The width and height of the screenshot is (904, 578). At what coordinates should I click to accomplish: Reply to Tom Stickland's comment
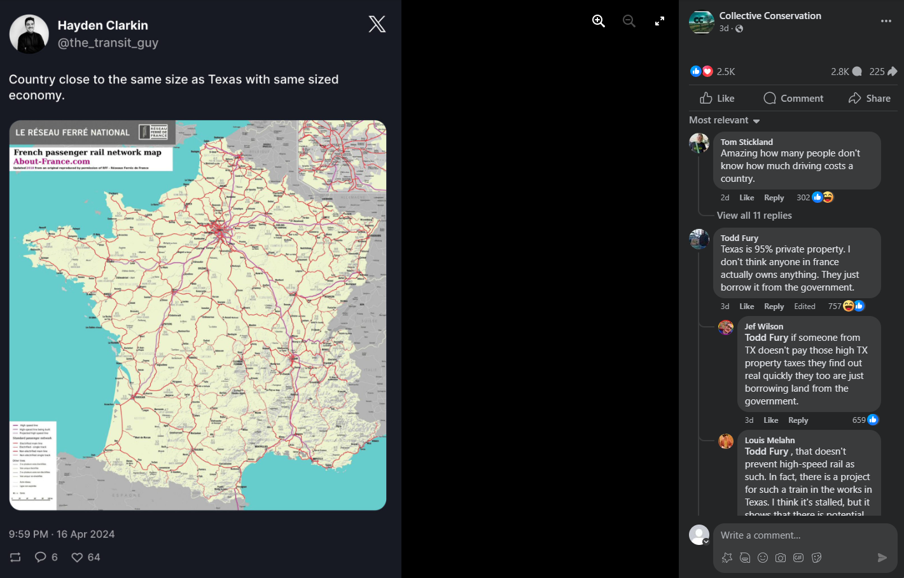pyautogui.click(x=774, y=198)
